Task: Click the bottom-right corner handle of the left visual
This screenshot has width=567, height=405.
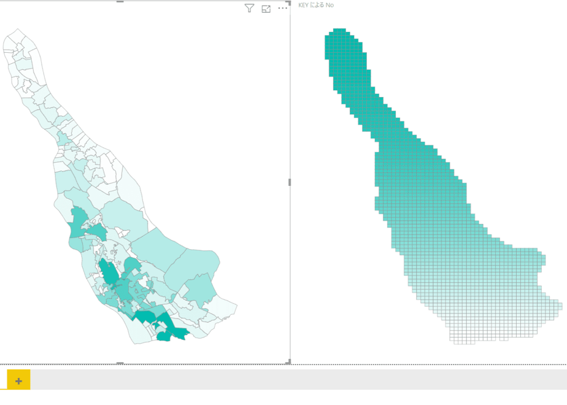Action: point(288,361)
